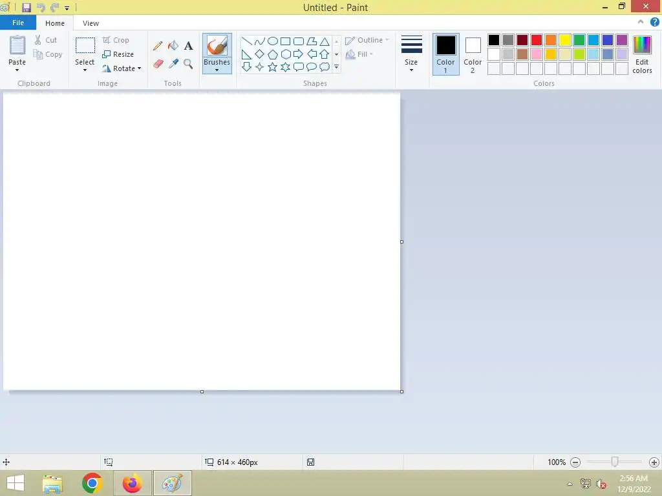Choose the Right arrow shape
This screenshot has width=662, height=496.
point(299,54)
